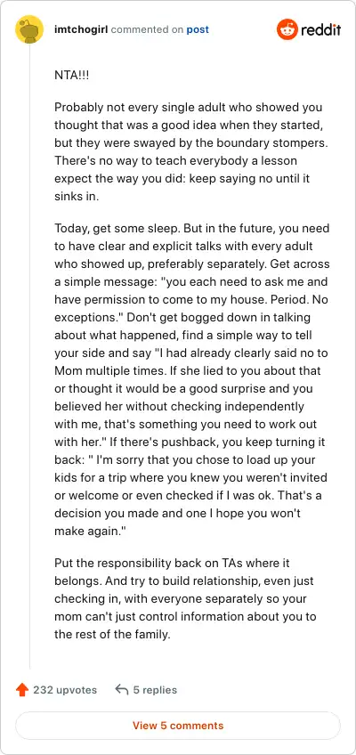This screenshot has width=356, height=755.
Task: Open the "5 replies" label
Action: click(155, 690)
